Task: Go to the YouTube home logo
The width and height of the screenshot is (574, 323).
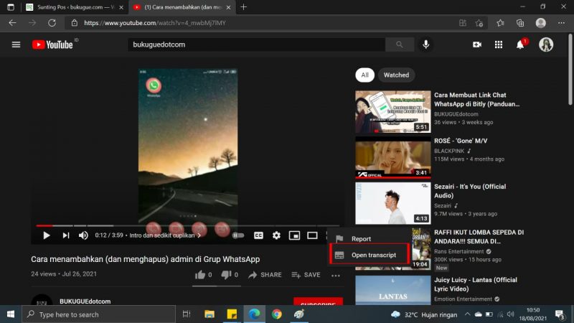Action: (52, 45)
